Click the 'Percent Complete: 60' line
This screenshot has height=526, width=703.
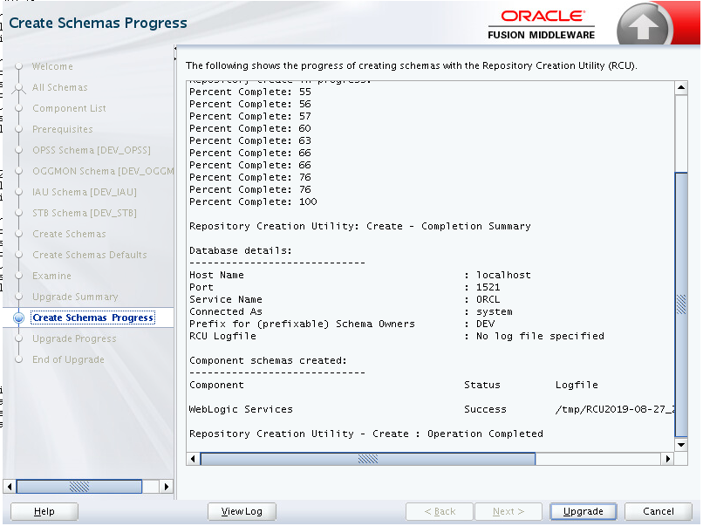[x=249, y=129]
